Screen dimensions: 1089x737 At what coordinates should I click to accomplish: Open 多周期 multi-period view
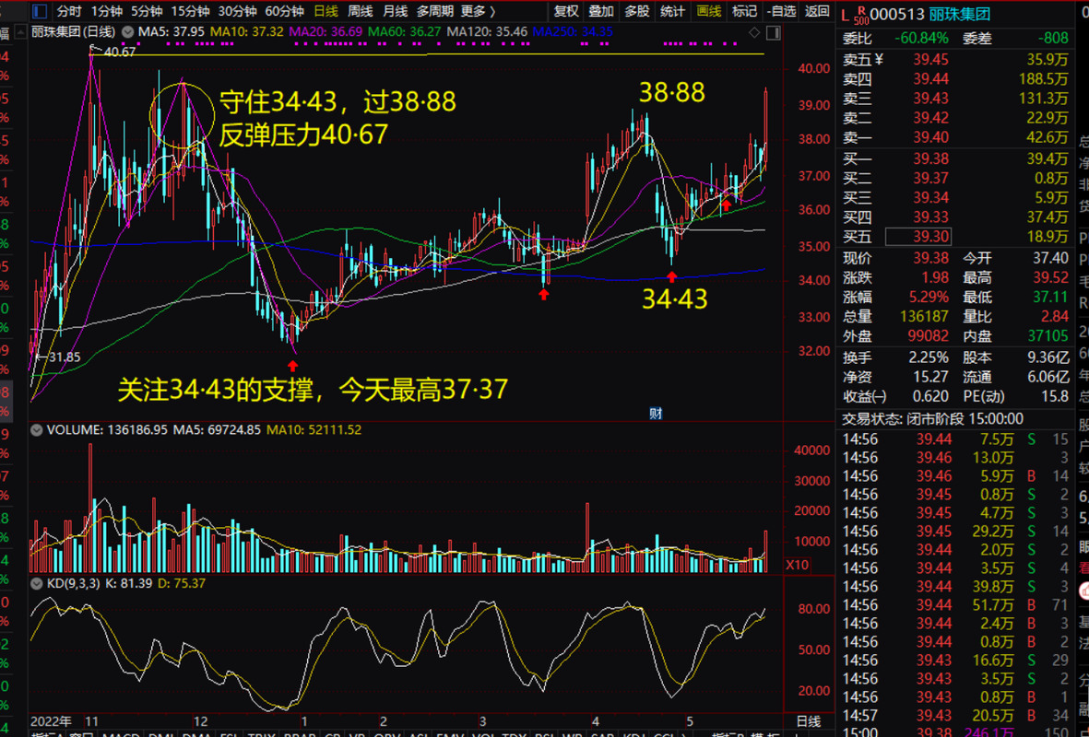click(x=434, y=11)
